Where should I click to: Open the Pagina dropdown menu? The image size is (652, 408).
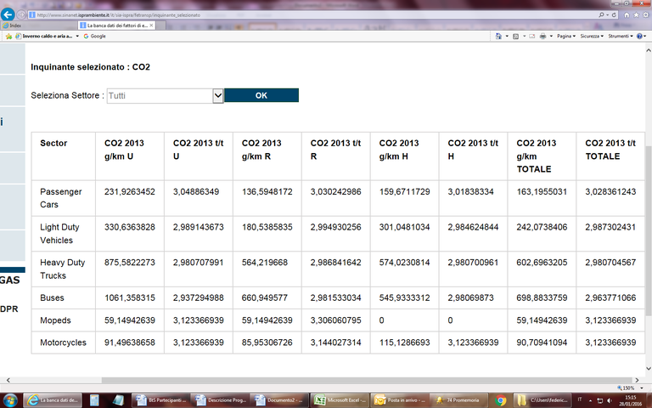(565, 37)
